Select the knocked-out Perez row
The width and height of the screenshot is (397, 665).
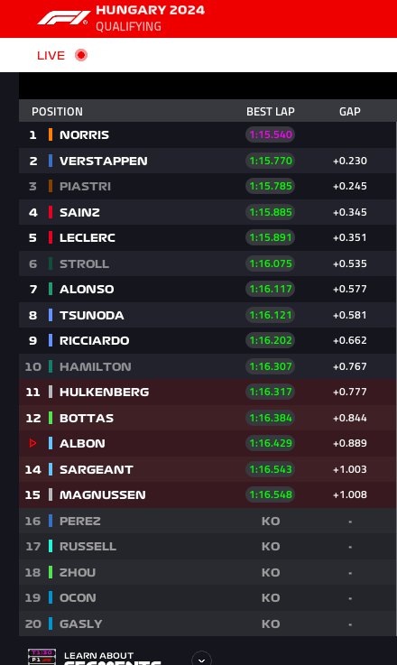point(208,521)
